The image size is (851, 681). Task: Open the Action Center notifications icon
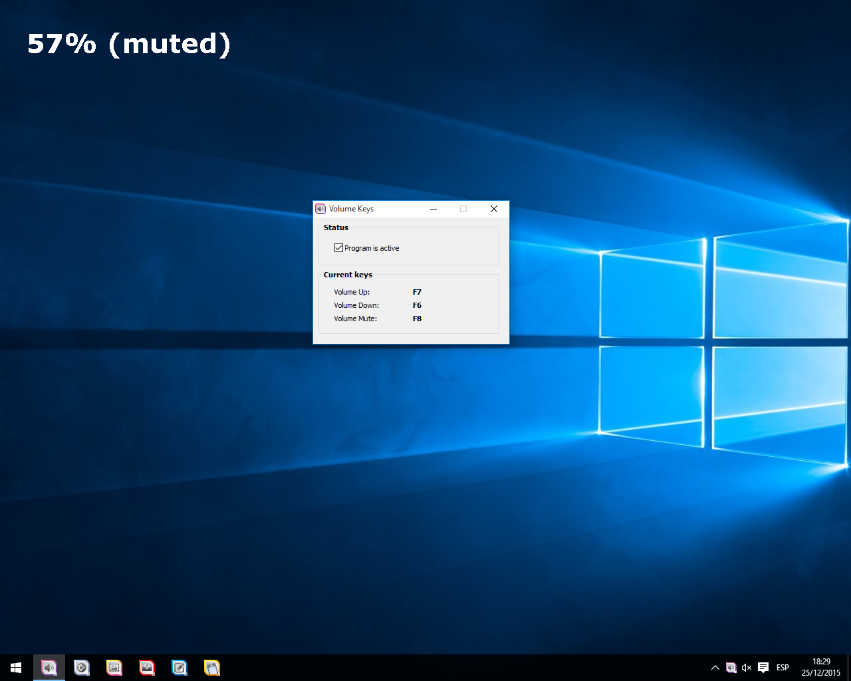763,668
